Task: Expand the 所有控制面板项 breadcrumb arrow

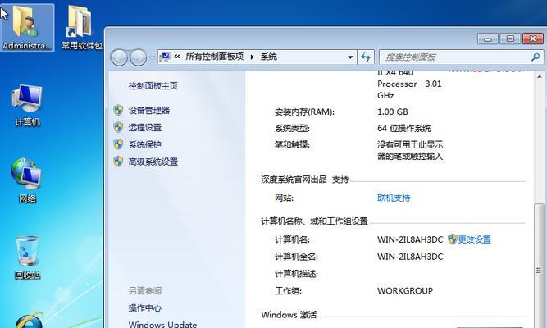Action: (x=252, y=57)
